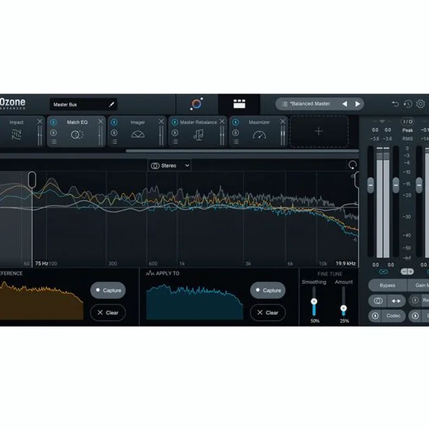Open the Master Assistant orb icon
Image resolution: width=429 pixels, height=429 pixels.
click(197, 104)
